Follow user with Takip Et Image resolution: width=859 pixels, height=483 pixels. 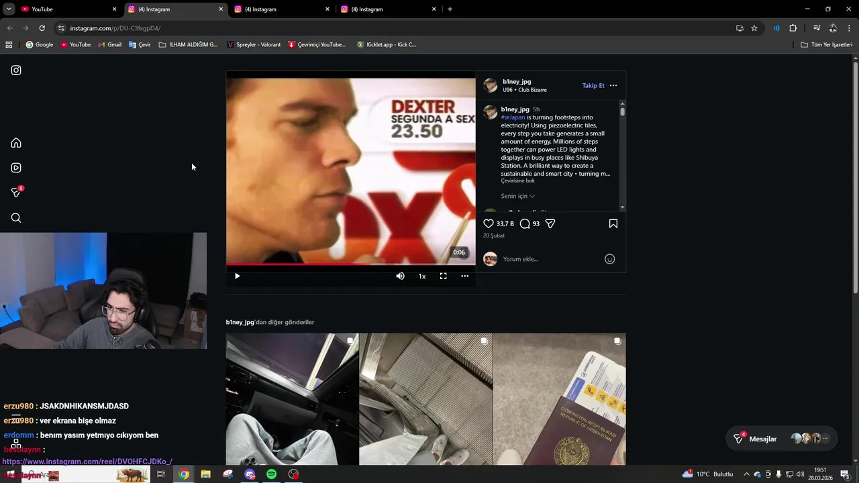click(x=593, y=86)
